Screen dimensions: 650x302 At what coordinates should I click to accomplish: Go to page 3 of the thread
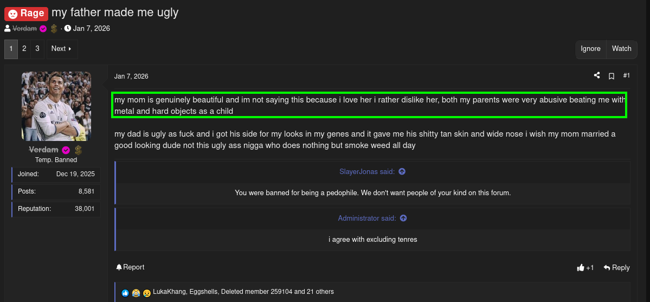pyautogui.click(x=37, y=49)
